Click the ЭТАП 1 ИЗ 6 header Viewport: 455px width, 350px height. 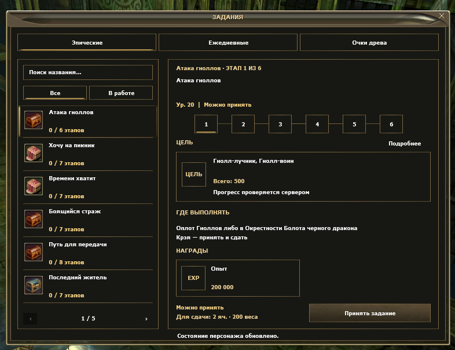pyautogui.click(x=244, y=68)
